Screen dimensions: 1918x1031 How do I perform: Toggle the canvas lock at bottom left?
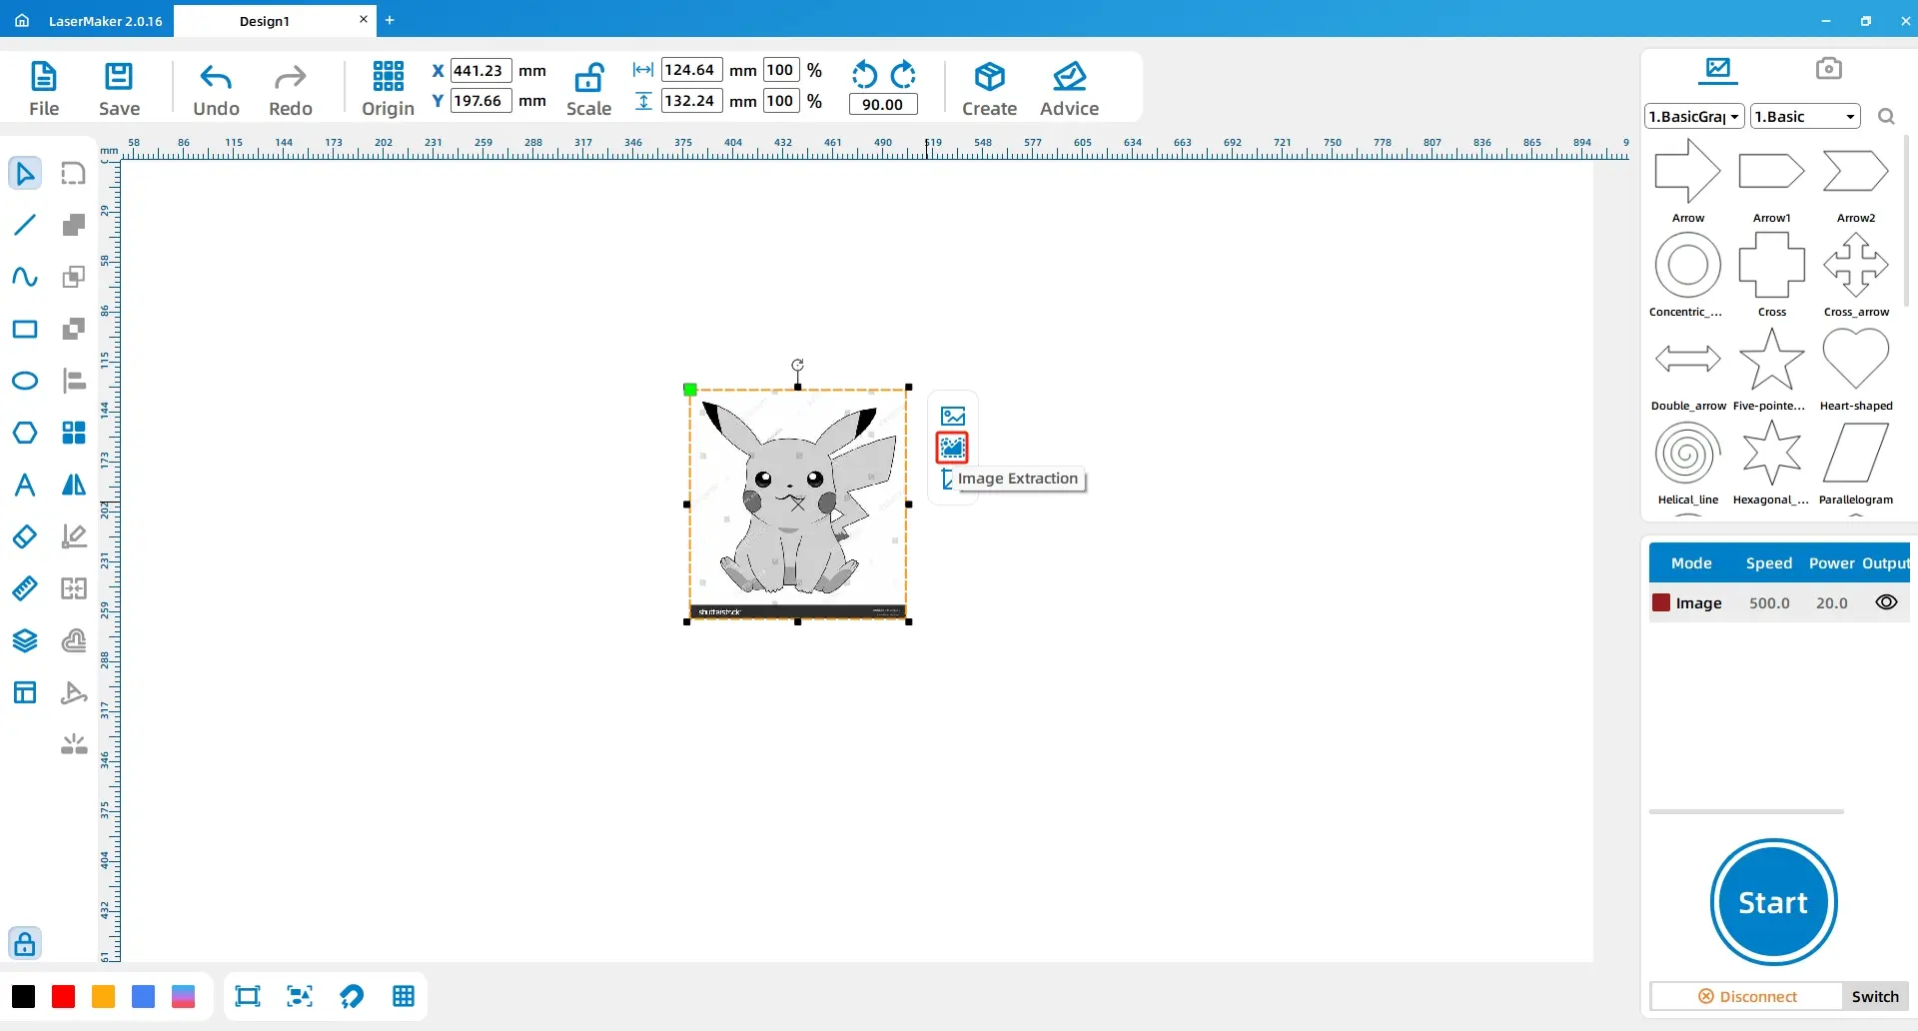click(x=25, y=943)
